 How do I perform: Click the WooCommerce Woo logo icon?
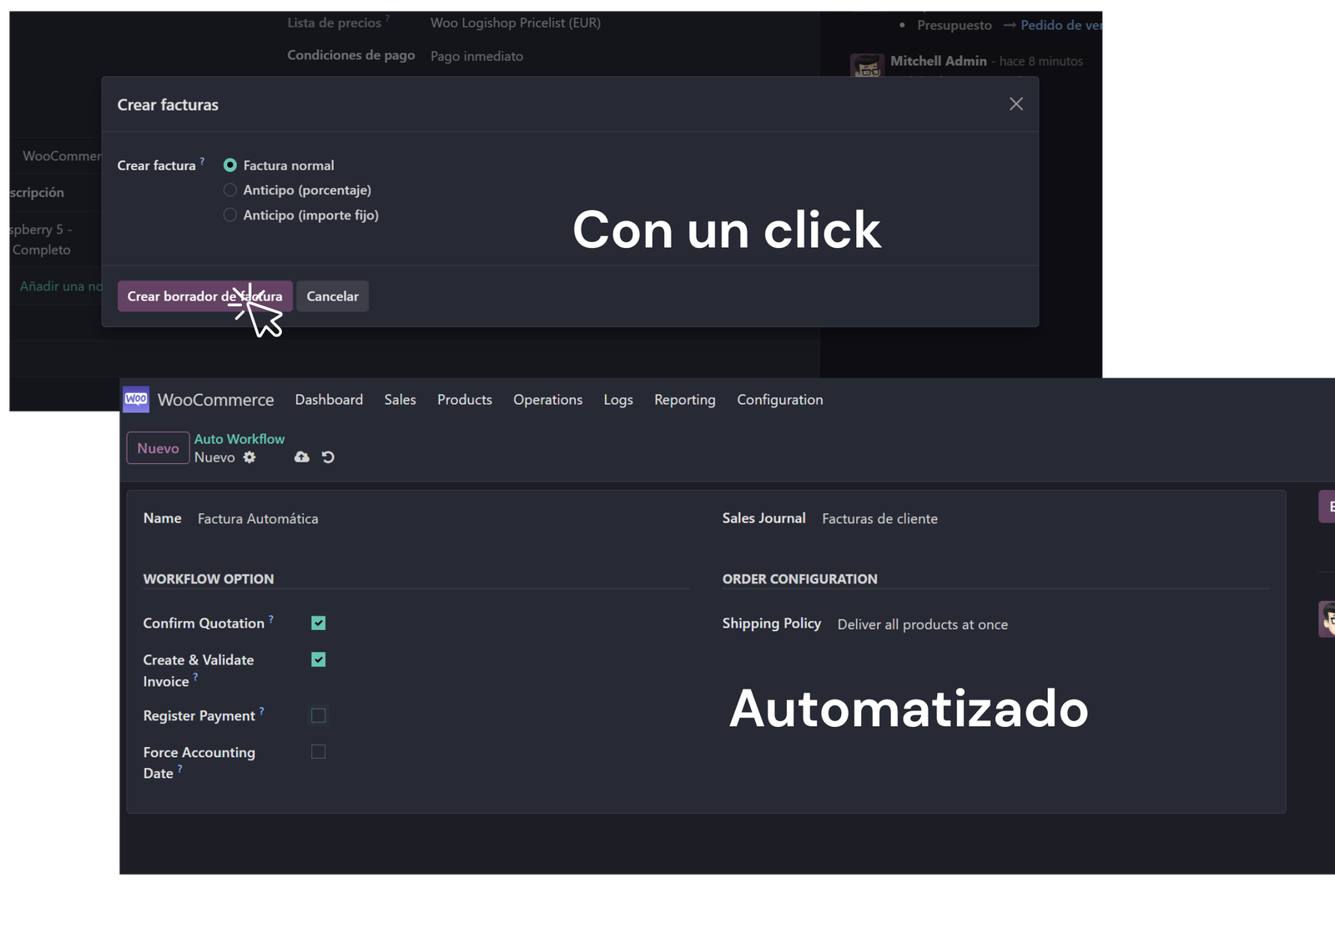[x=137, y=400]
